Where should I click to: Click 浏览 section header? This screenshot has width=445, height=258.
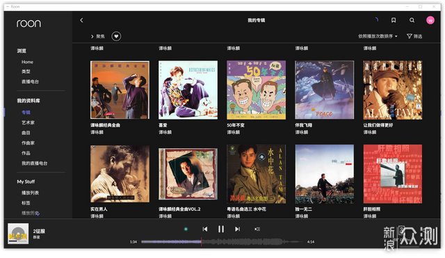tap(22, 51)
